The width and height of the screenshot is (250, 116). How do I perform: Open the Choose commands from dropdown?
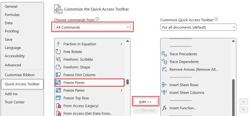coord(93,27)
